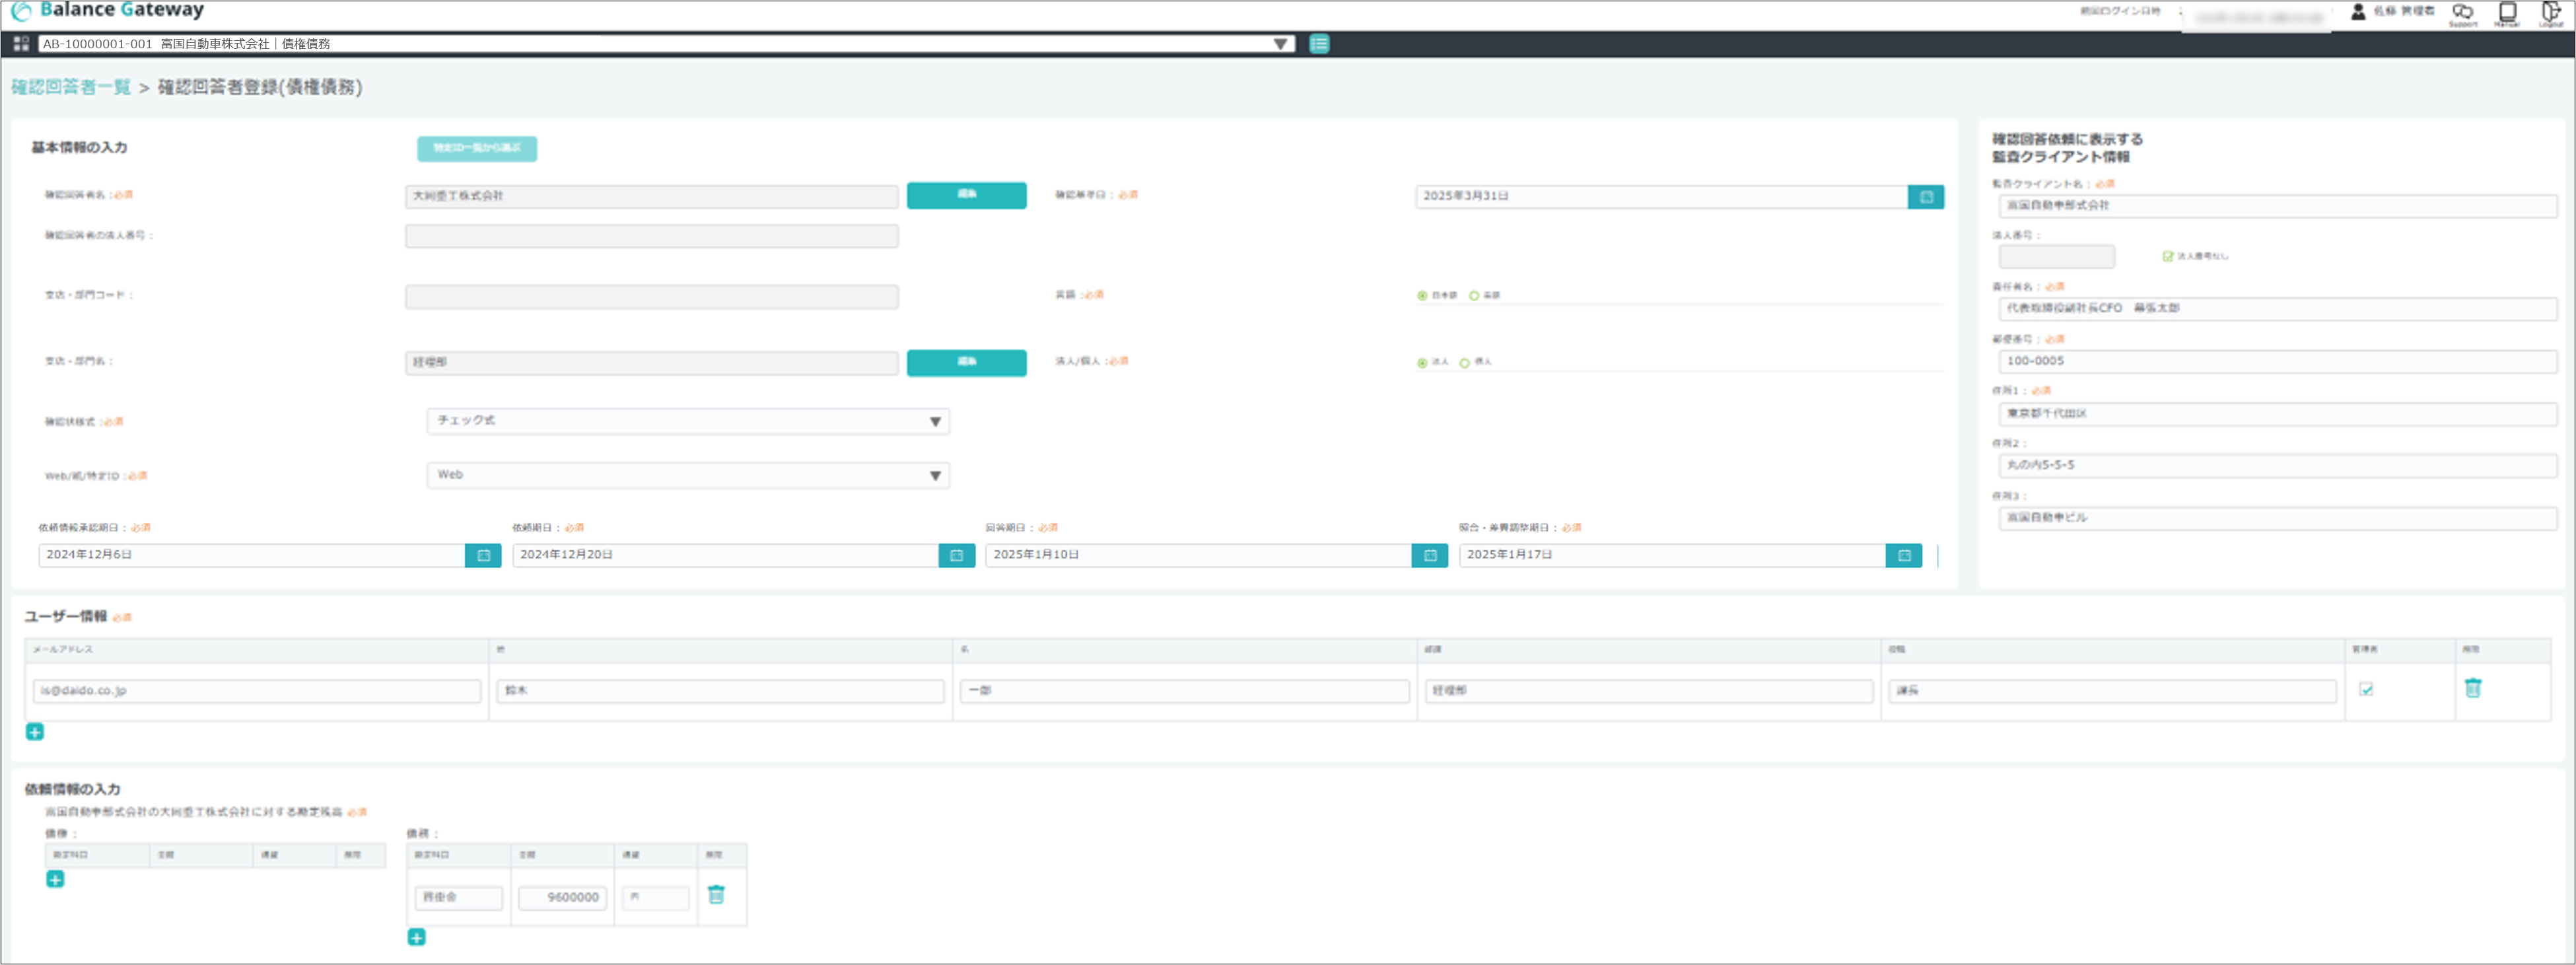The image size is (2576, 965).
Task: Select the 個人 radio button
Action: [1465, 363]
